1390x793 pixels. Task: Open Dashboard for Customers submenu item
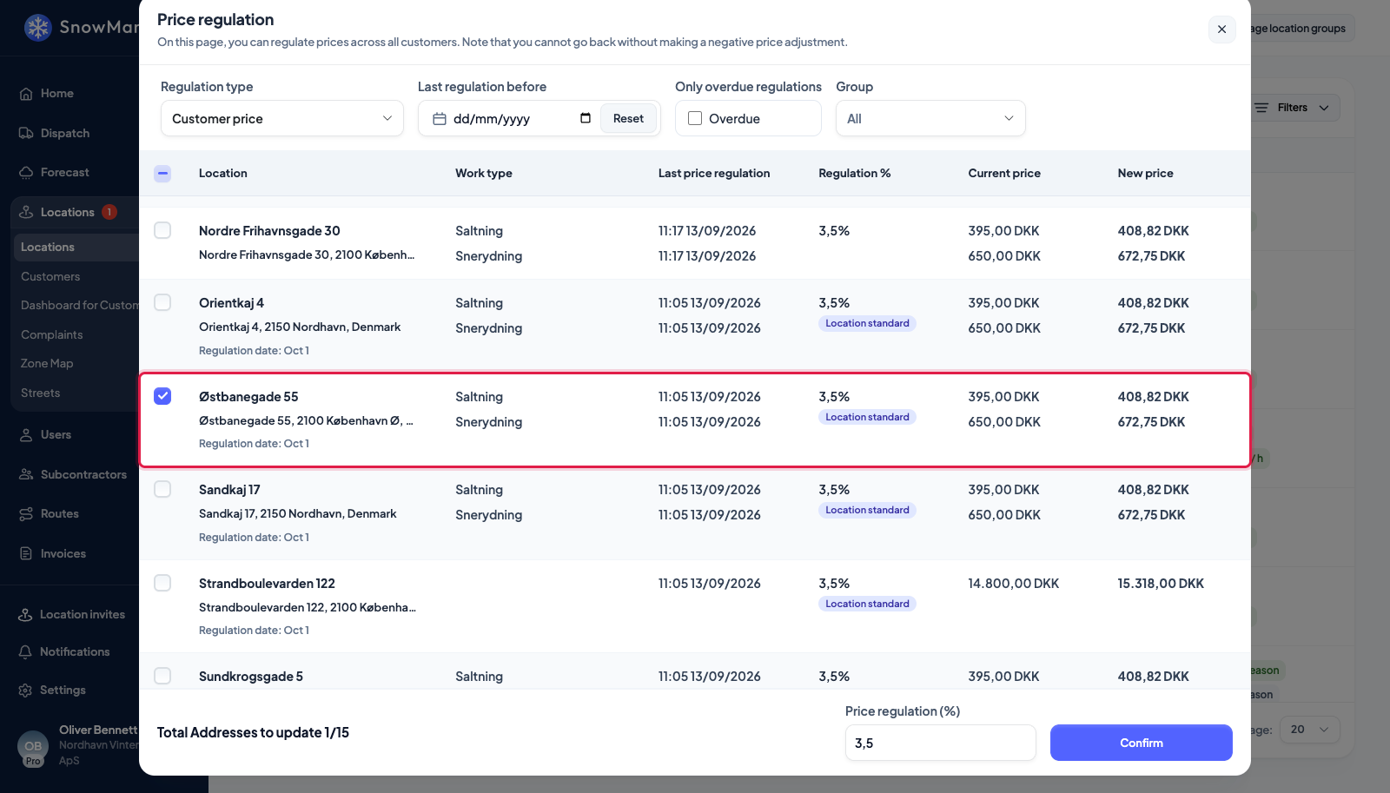click(80, 305)
